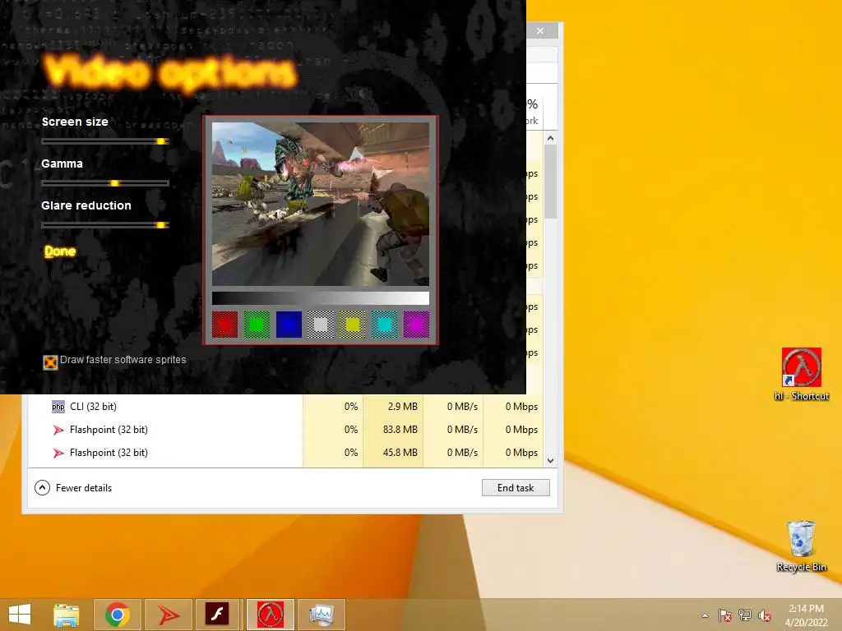
Task: Click the Task Manager scrollbar thumb
Action: click(x=550, y=182)
